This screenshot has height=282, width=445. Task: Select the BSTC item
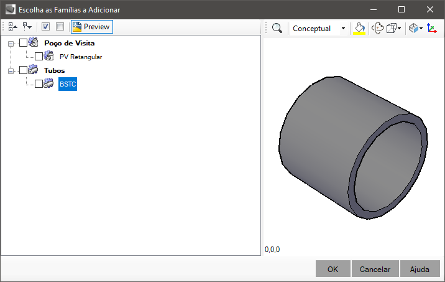click(68, 84)
